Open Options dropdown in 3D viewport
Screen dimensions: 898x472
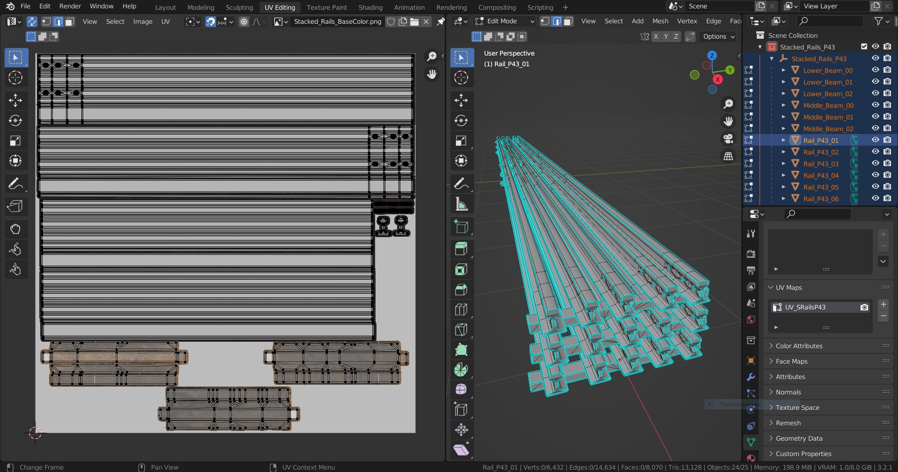718,36
